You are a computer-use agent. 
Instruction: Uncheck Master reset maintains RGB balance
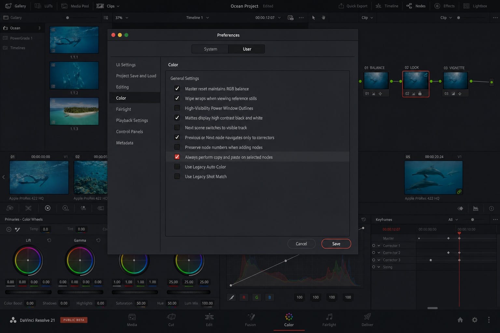click(177, 88)
